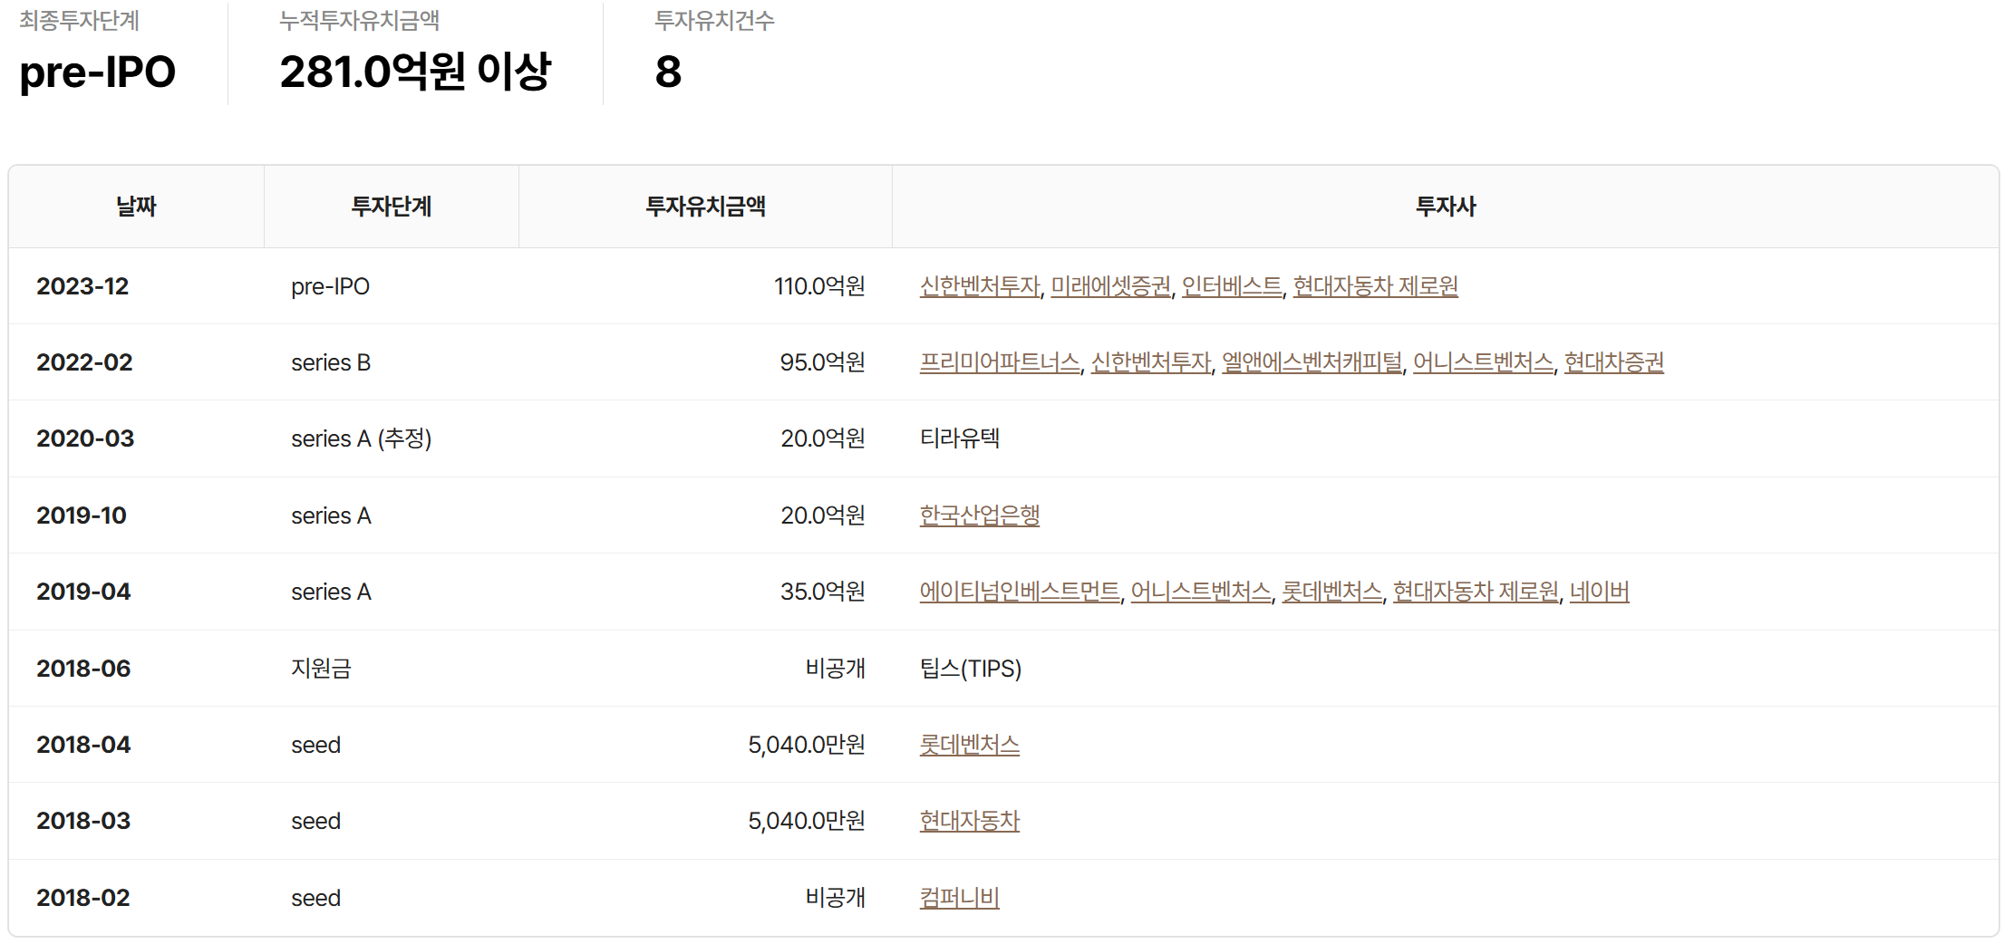Image resolution: width=2004 pixels, height=944 pixels.
Task: Click 어니스트벤처스 in the 2022-02 row
Action: click(x=1483, y=362)
